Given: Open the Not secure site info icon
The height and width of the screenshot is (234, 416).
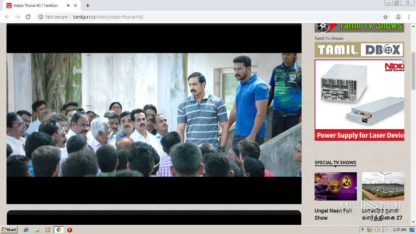Looking at the screenshot, I should [x=41, y=17].
